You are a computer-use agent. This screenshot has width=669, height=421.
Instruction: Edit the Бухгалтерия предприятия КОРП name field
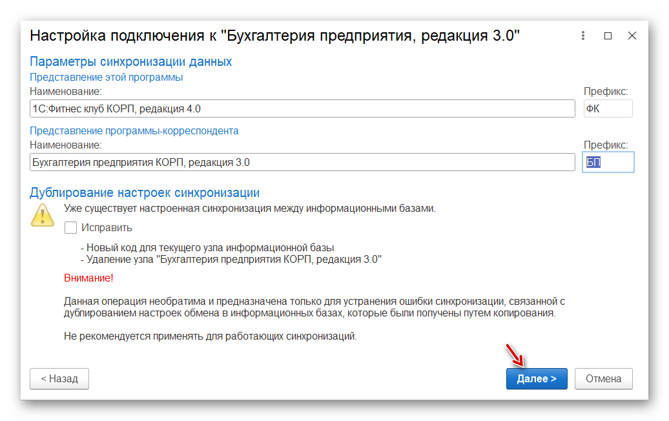[302, 163]
